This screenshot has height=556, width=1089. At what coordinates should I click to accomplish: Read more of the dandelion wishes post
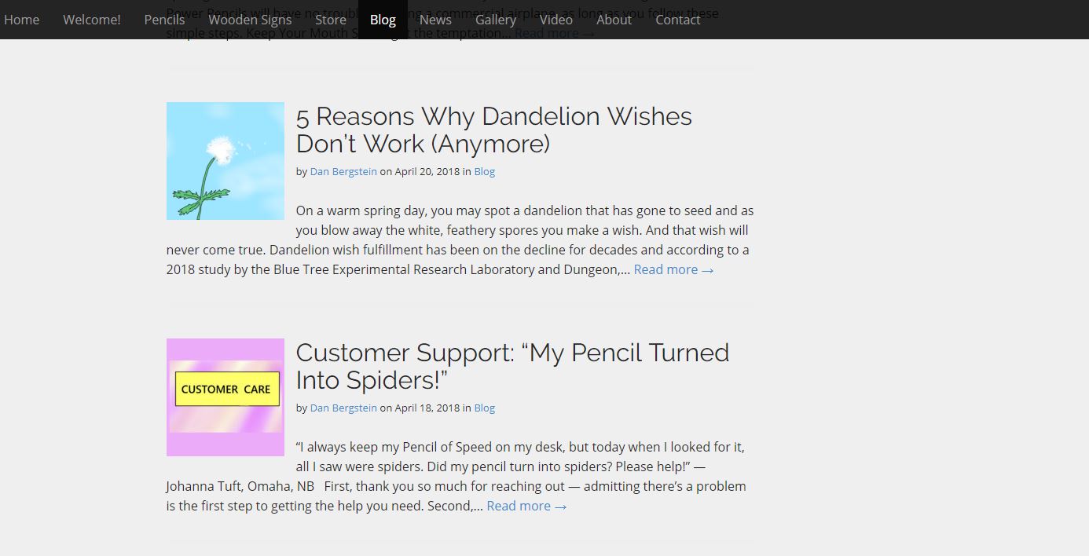pos(673,270)
